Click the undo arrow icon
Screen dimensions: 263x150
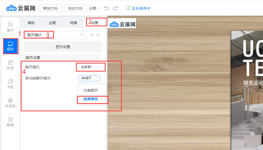106,8
